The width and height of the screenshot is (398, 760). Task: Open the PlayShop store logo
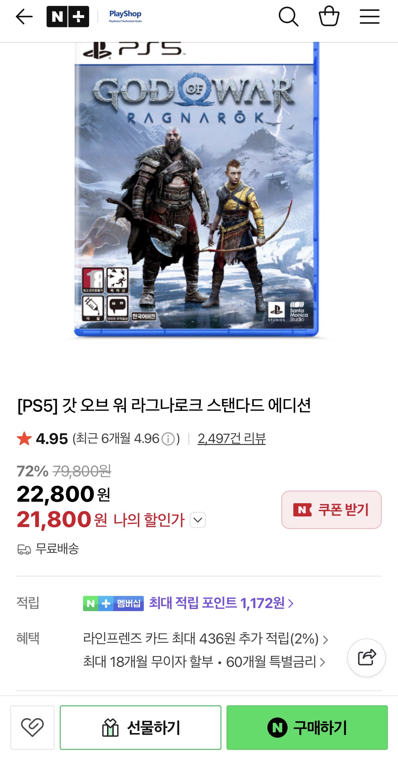[x=125, y=16]
